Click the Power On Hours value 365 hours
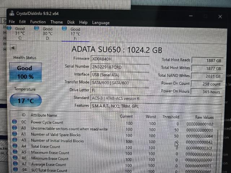The height and width of the screenshot is (173, 231). tap(207, 92)
